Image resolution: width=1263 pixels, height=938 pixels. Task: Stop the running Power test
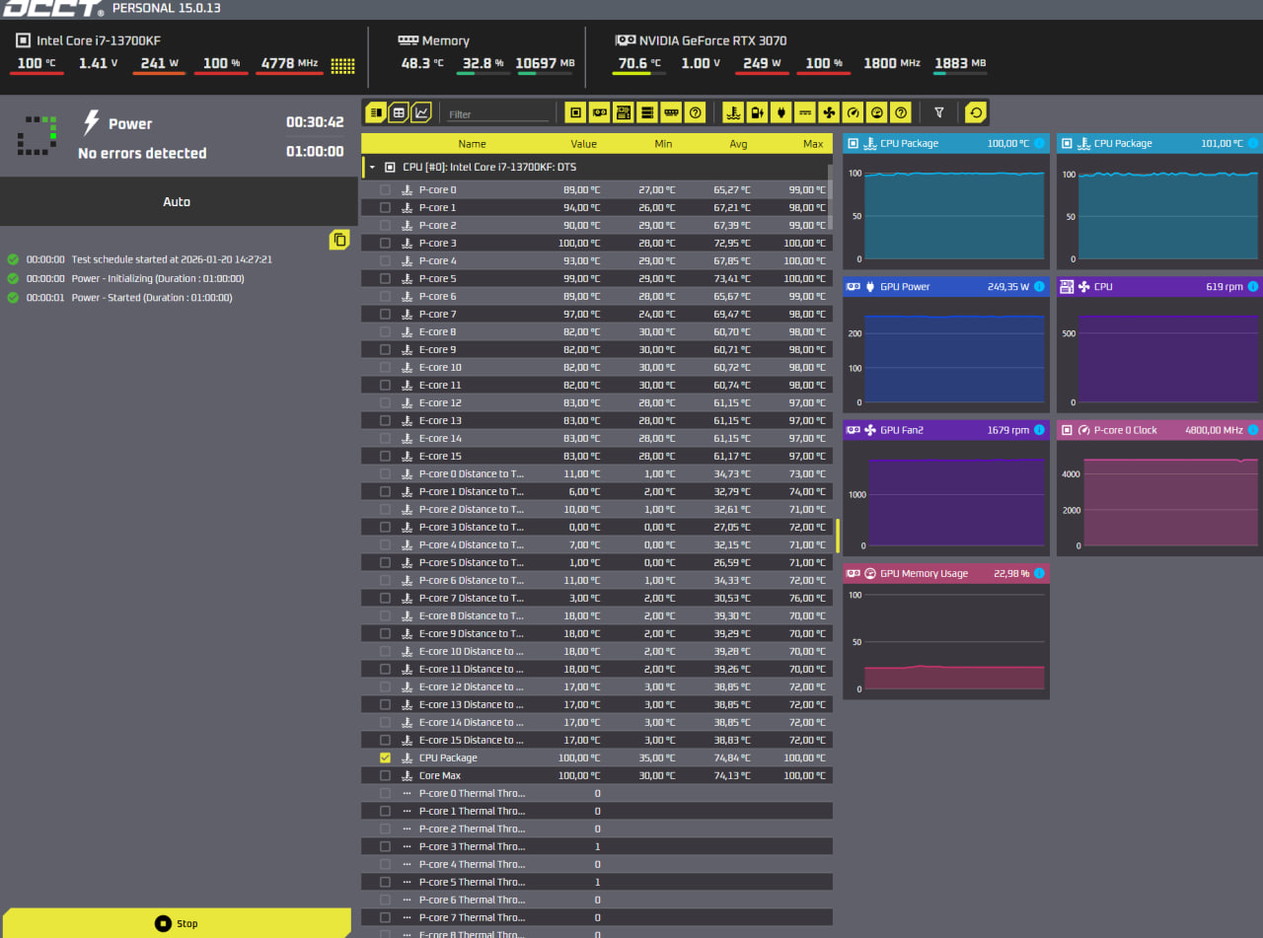177,923
